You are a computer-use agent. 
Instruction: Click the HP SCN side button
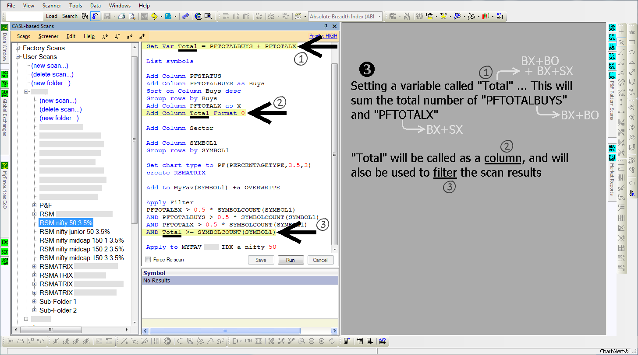point(612,66)
